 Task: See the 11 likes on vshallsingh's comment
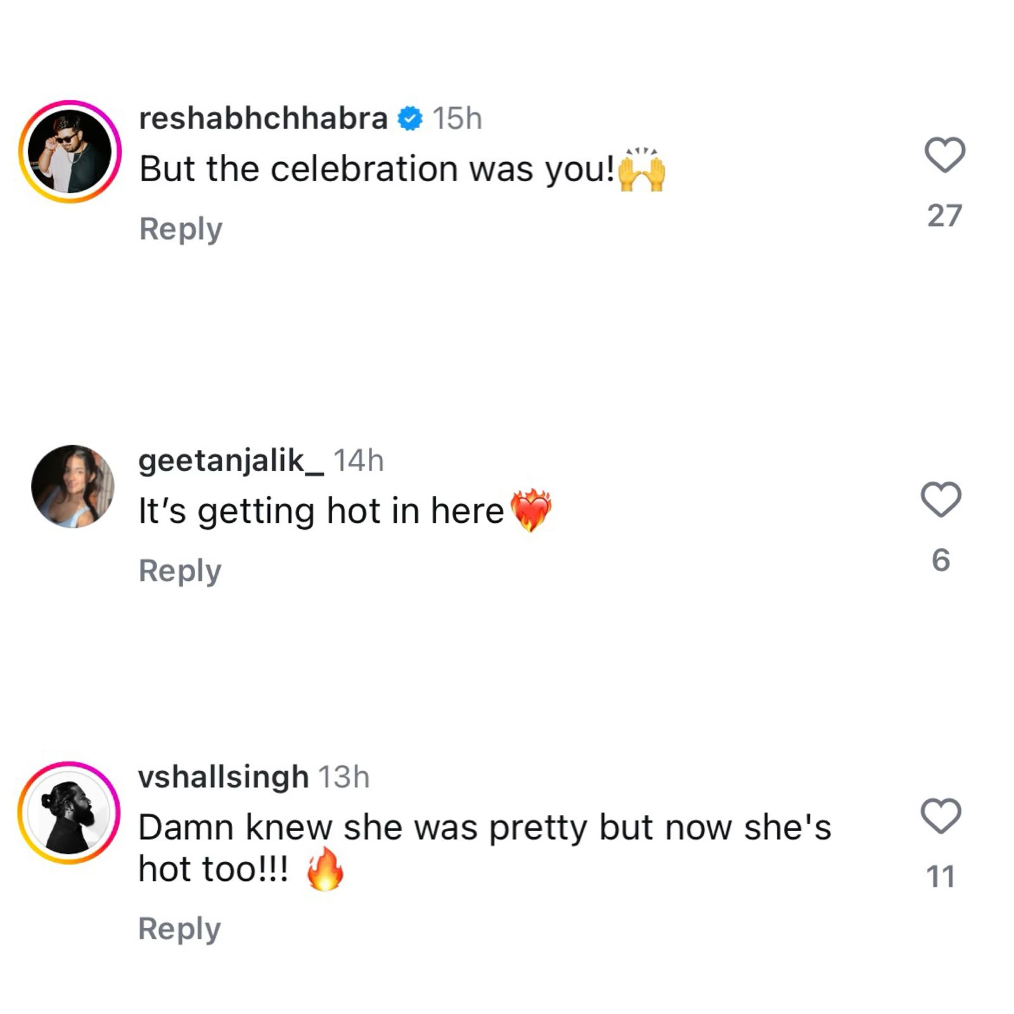[x=940, y=877]
